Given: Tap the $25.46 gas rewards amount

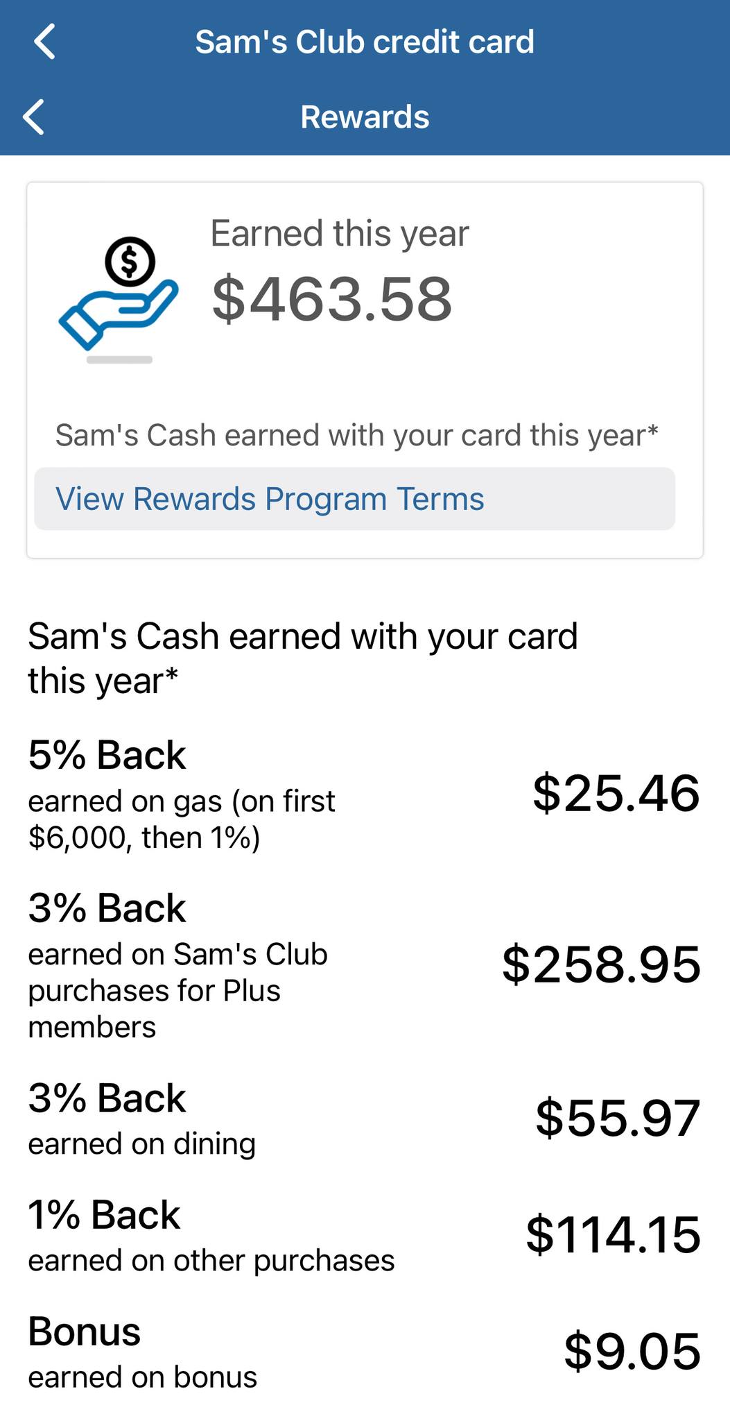Looking at the screenshot, I should pos(616,793).
